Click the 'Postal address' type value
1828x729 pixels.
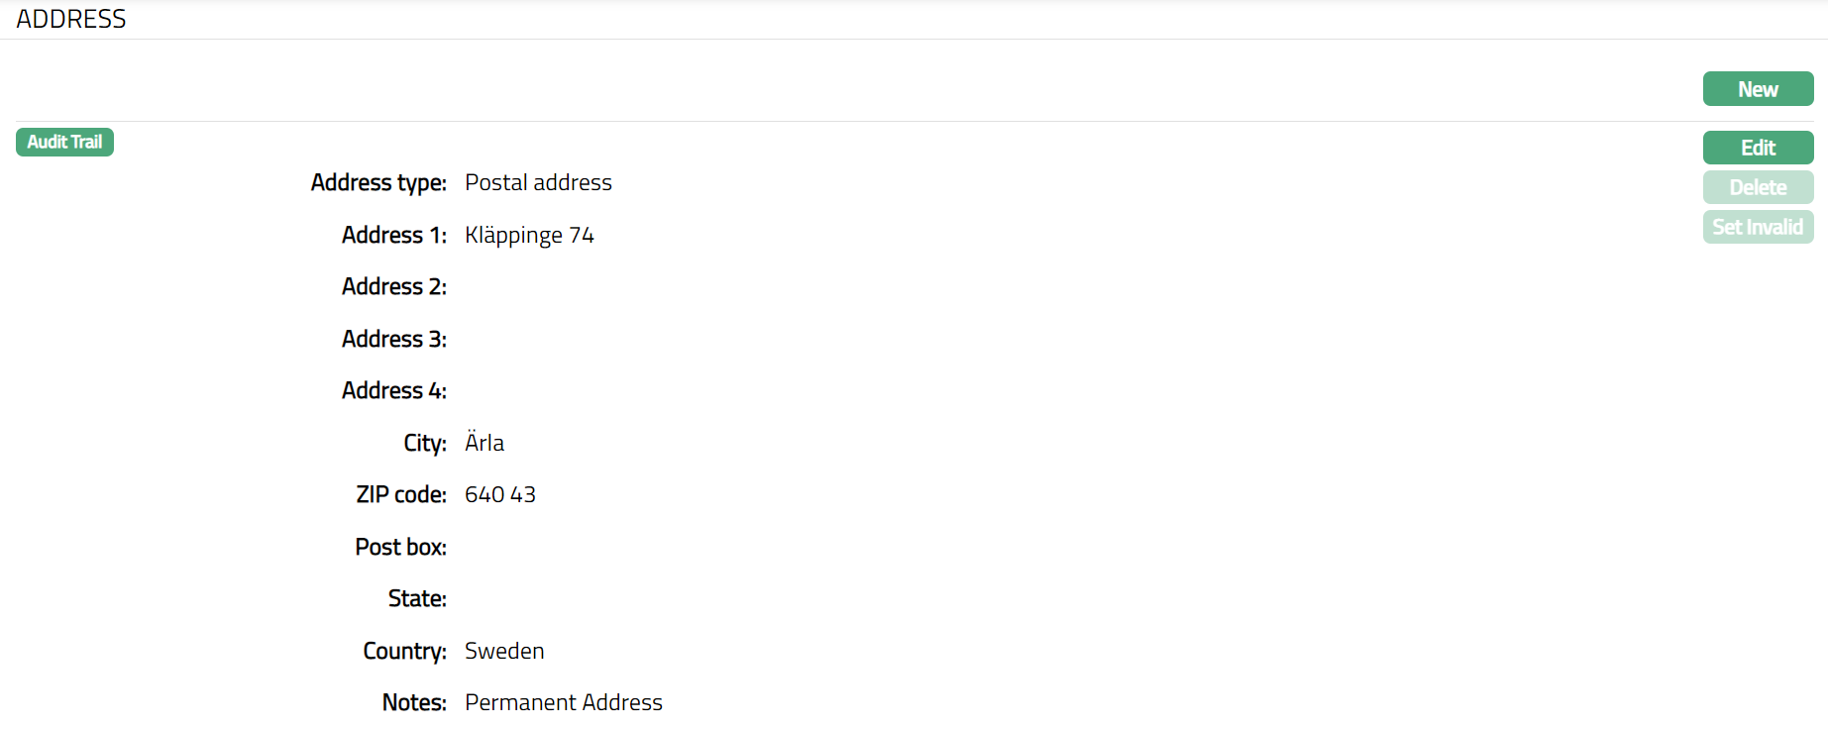(x=538, y=183)
